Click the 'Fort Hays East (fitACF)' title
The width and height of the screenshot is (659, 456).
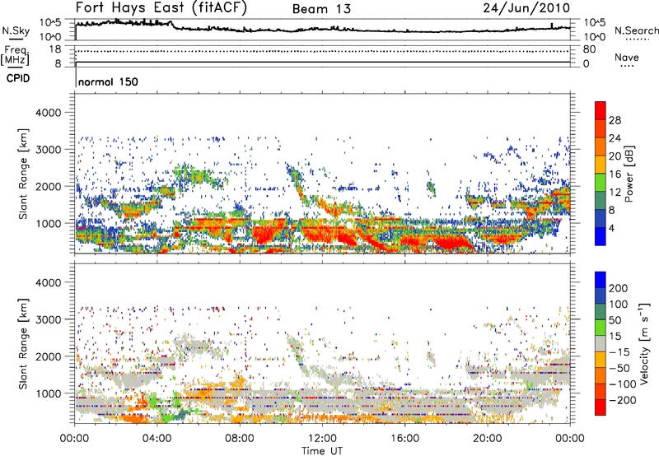161,7
